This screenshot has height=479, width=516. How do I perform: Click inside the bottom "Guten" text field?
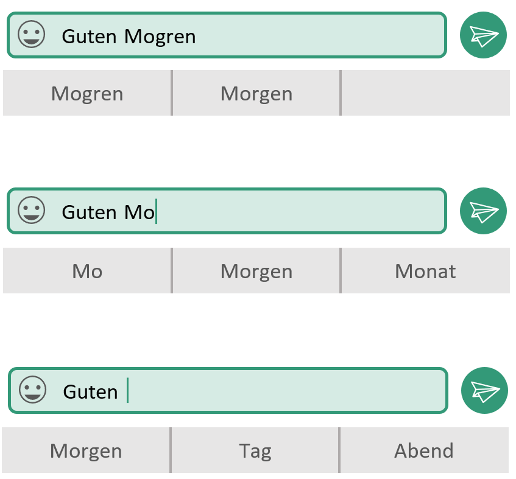tap(228, 391)
